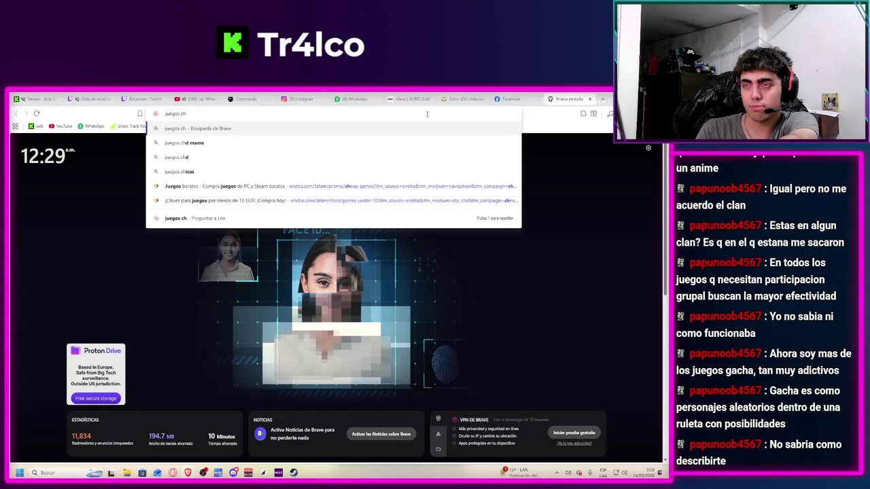
Task: Open the Proton Drive ad card
Action: (x=96, y=374)
